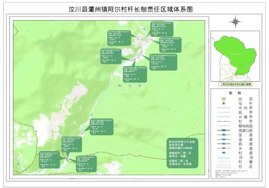
Task: Click the 村道 legend label
Action: coord(245,153)
